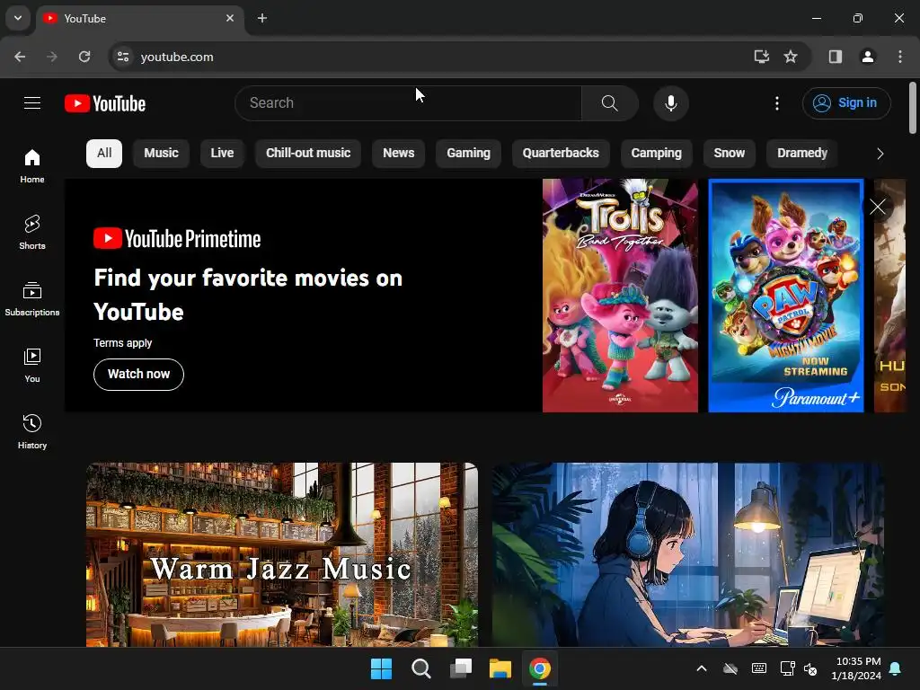Open the notifications bell in taskbar
This screenshot has height=690, width=920.
896,668
